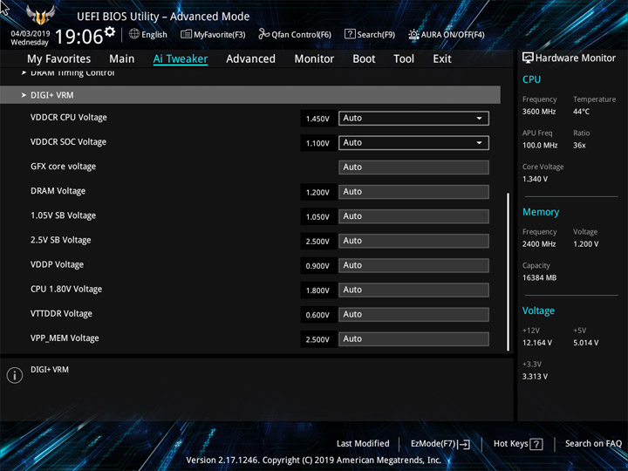
Task: Toggle AURA ON/OFF lightbulb icon
Action: [413, 34]
